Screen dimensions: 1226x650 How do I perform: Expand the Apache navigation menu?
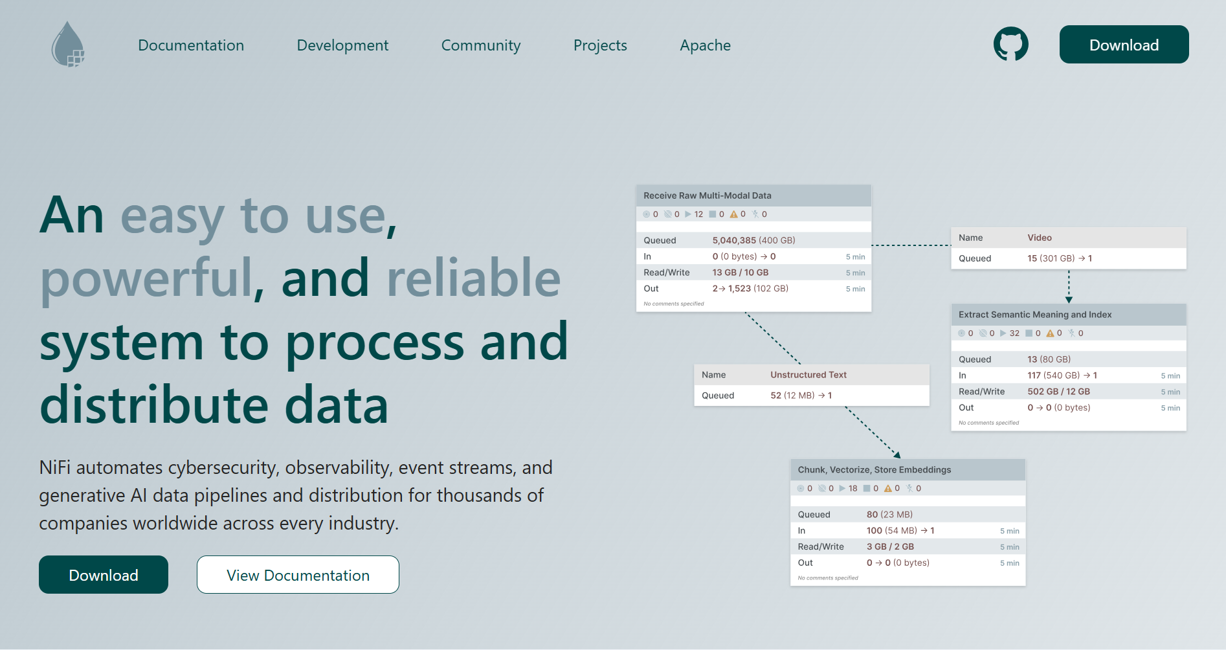[x=705, y=45]
